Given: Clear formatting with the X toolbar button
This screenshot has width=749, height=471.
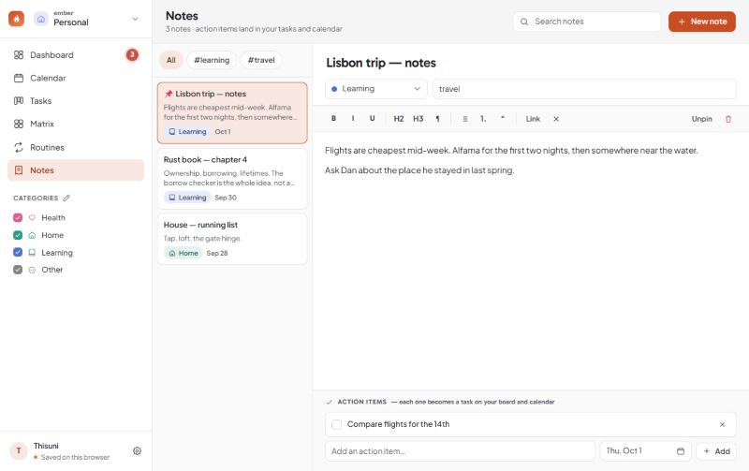Looking at the screenshot, I should pos(556,119).
